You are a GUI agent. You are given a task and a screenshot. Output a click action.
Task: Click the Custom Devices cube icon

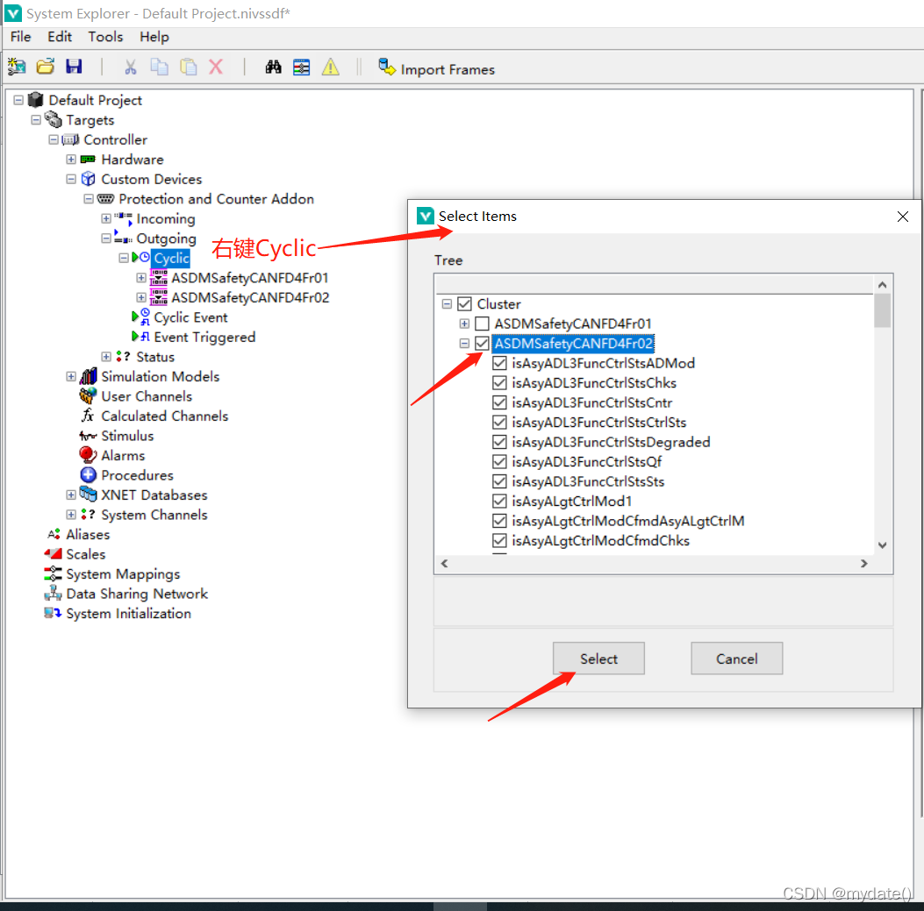click(89, 179)
